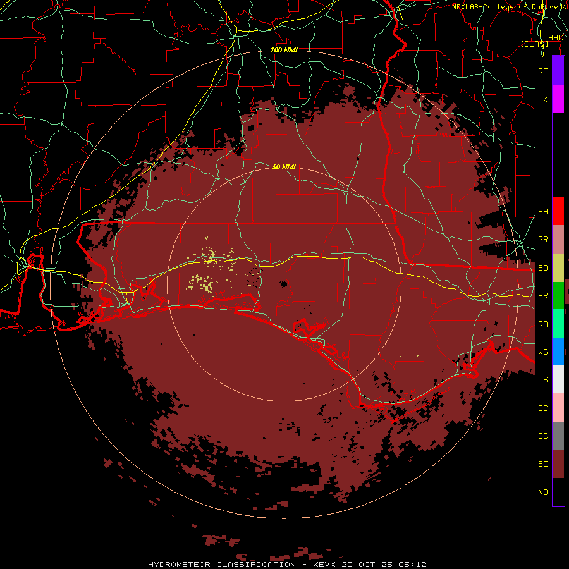Click the WS blue legend swatch
The width and height of the screenshot is (569, 569).
[558, 352]
